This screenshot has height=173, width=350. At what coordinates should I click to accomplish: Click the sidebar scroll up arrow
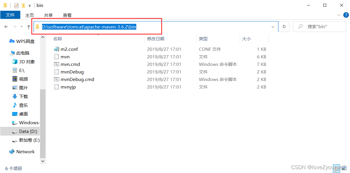click(43, 37)
